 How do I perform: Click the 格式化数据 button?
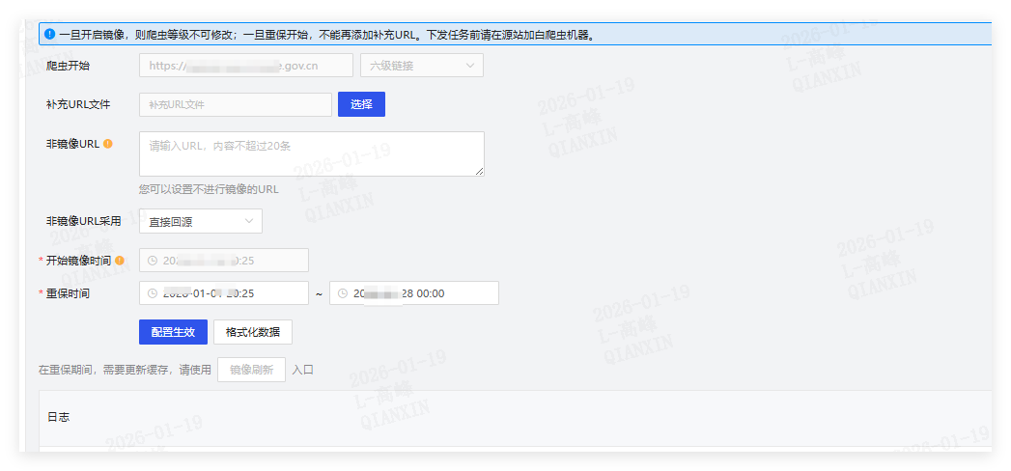pos(253,332)
